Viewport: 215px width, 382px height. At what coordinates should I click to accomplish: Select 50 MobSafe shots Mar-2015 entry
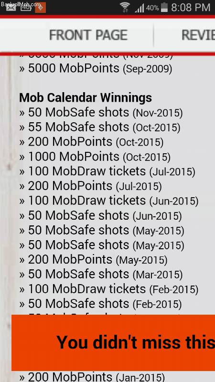click(101, 274)
